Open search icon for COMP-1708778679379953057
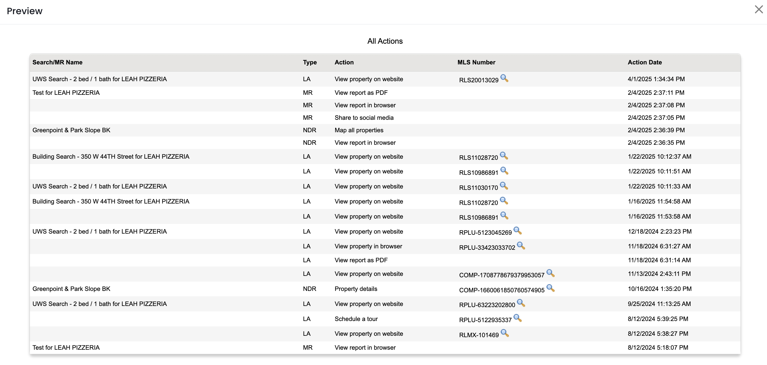 [x=550, y=273]
